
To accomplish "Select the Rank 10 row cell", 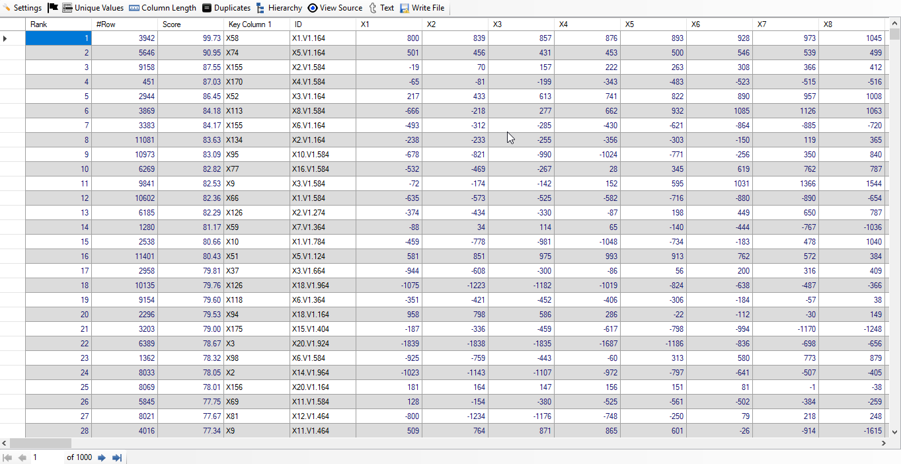I will click(58, 169).
